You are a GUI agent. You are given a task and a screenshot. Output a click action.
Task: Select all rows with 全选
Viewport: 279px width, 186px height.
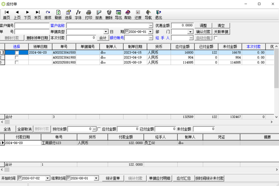tap(7, 129)
